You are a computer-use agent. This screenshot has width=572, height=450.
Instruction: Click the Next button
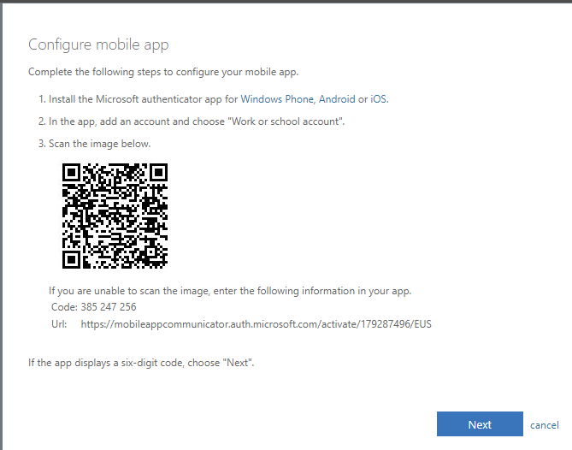click(x=480, y=424)
